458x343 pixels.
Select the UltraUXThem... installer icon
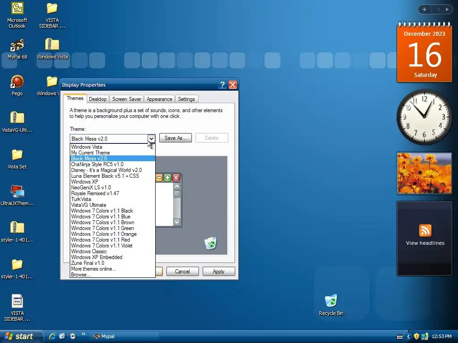[17, 196]
